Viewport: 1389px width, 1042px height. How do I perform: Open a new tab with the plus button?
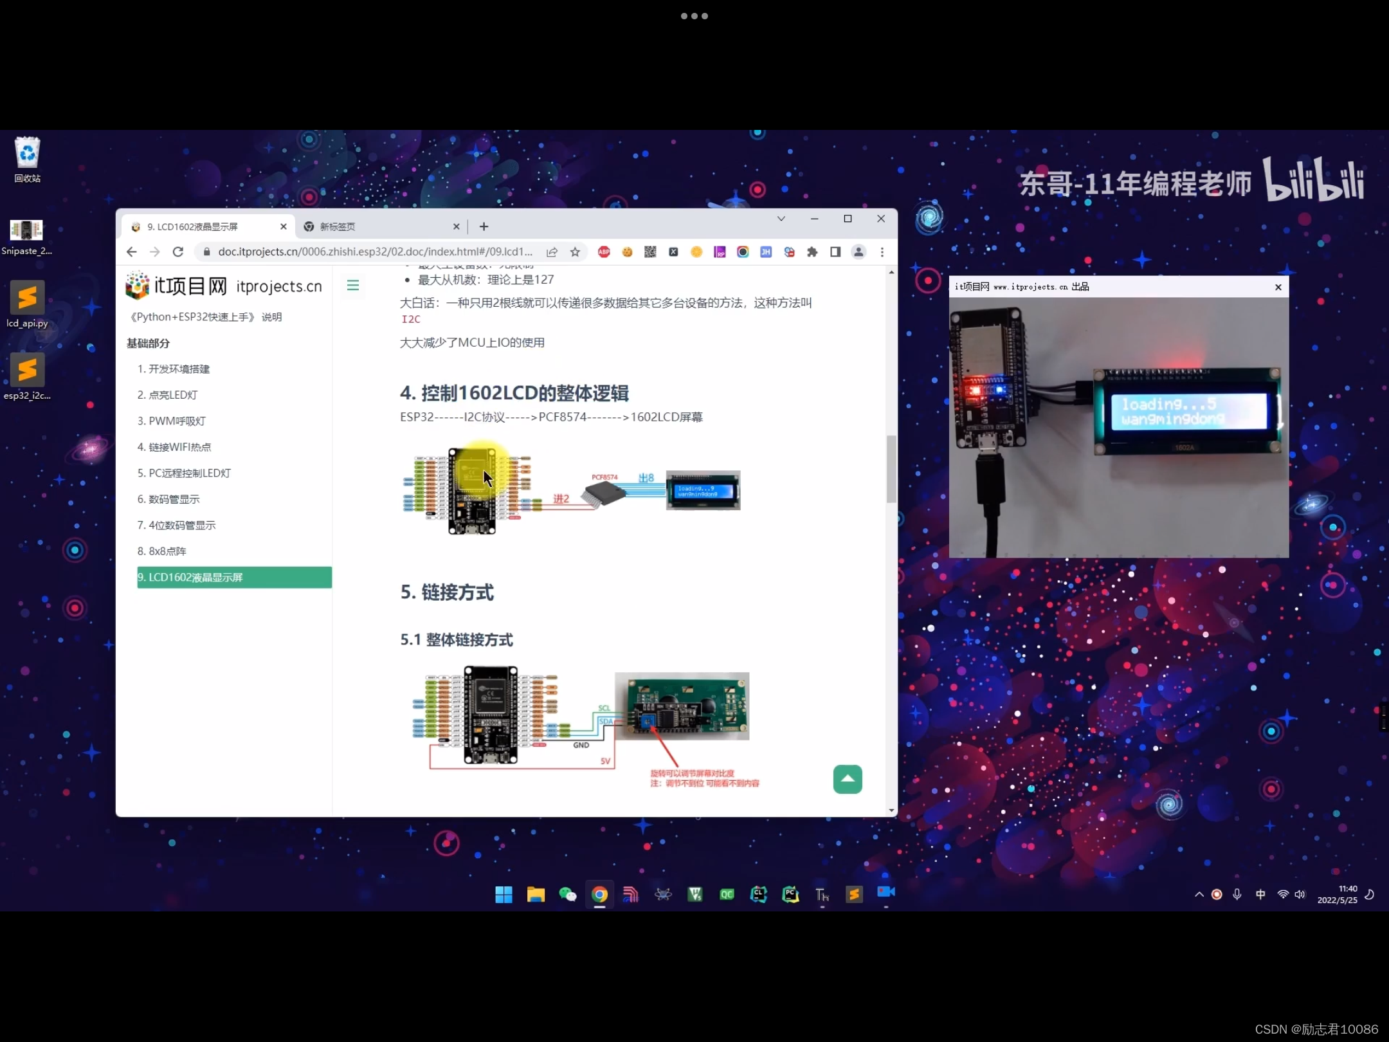pyautogui.click(x=484, y=226)
